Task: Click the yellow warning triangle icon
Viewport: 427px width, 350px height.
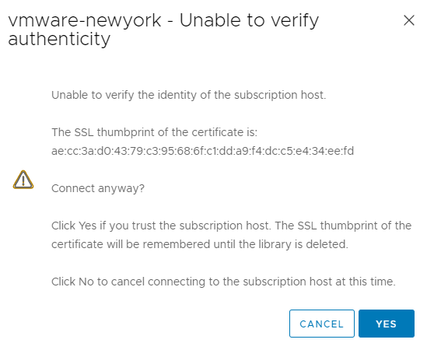Action: pyautogui.click(x=23, y=180)
